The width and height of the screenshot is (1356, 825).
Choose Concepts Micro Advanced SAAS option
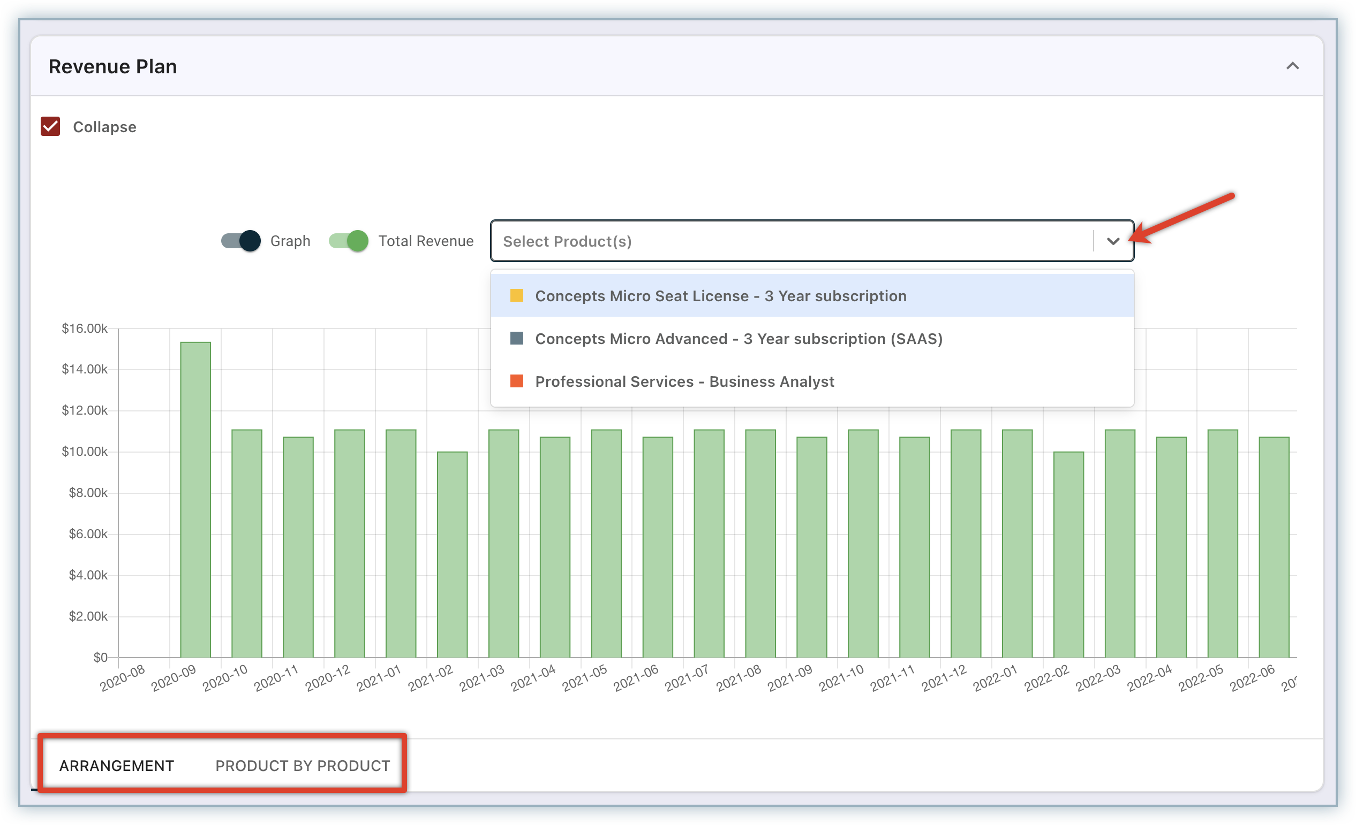[739, 339]
